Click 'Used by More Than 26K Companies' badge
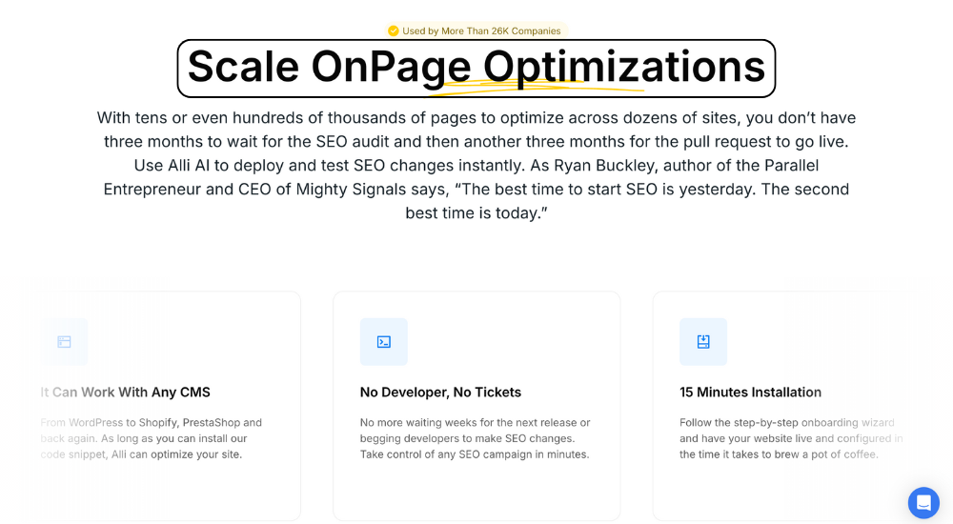Viewport: 953px width, 524px height. (x=476, y=31)
